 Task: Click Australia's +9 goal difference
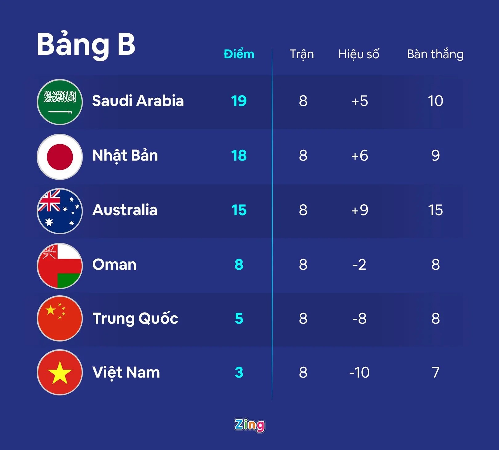pos(359,210)
